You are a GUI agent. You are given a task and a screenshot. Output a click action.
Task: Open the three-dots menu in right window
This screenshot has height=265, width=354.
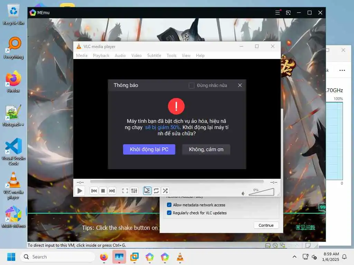(342, 70)
